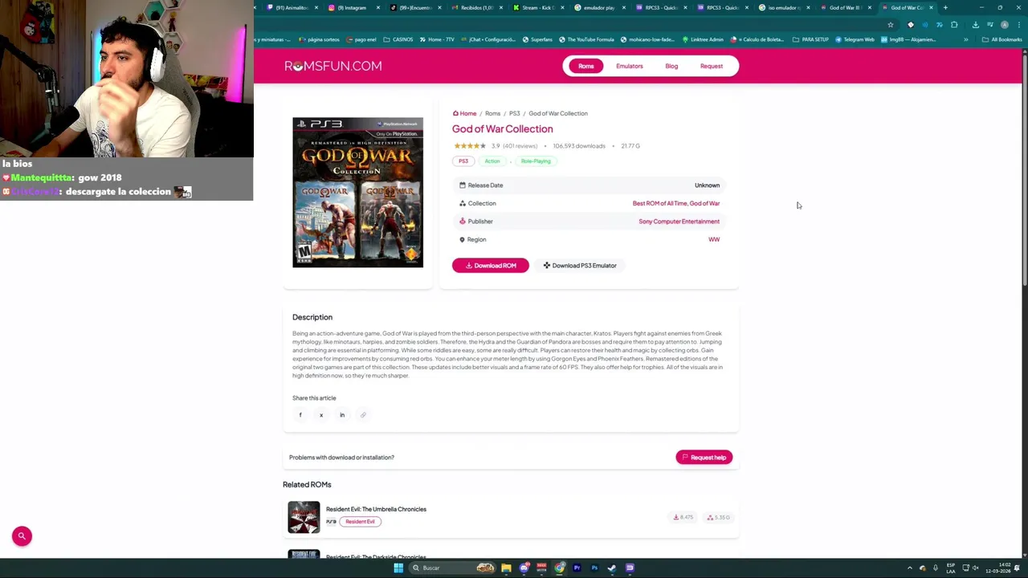Screen dimensions: 1028x578
Task: Select the PS3 tag
Action: (x=463, y=161)
